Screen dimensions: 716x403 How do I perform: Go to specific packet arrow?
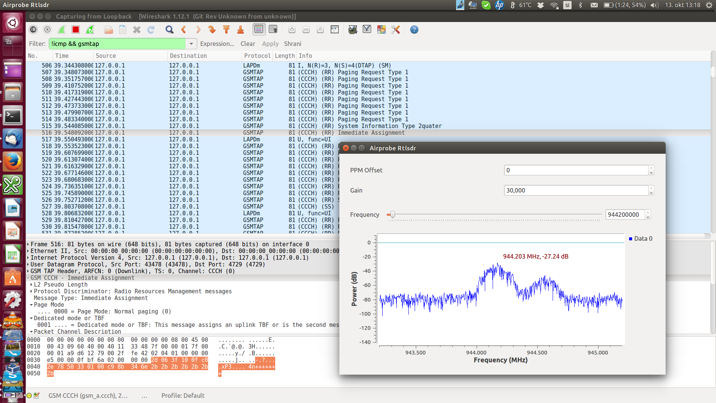coord(212,29)
